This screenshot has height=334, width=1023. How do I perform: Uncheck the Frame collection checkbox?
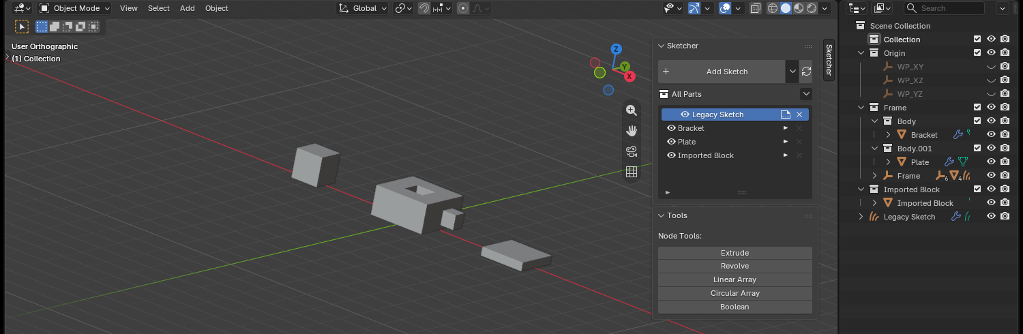tap(977, 108)
